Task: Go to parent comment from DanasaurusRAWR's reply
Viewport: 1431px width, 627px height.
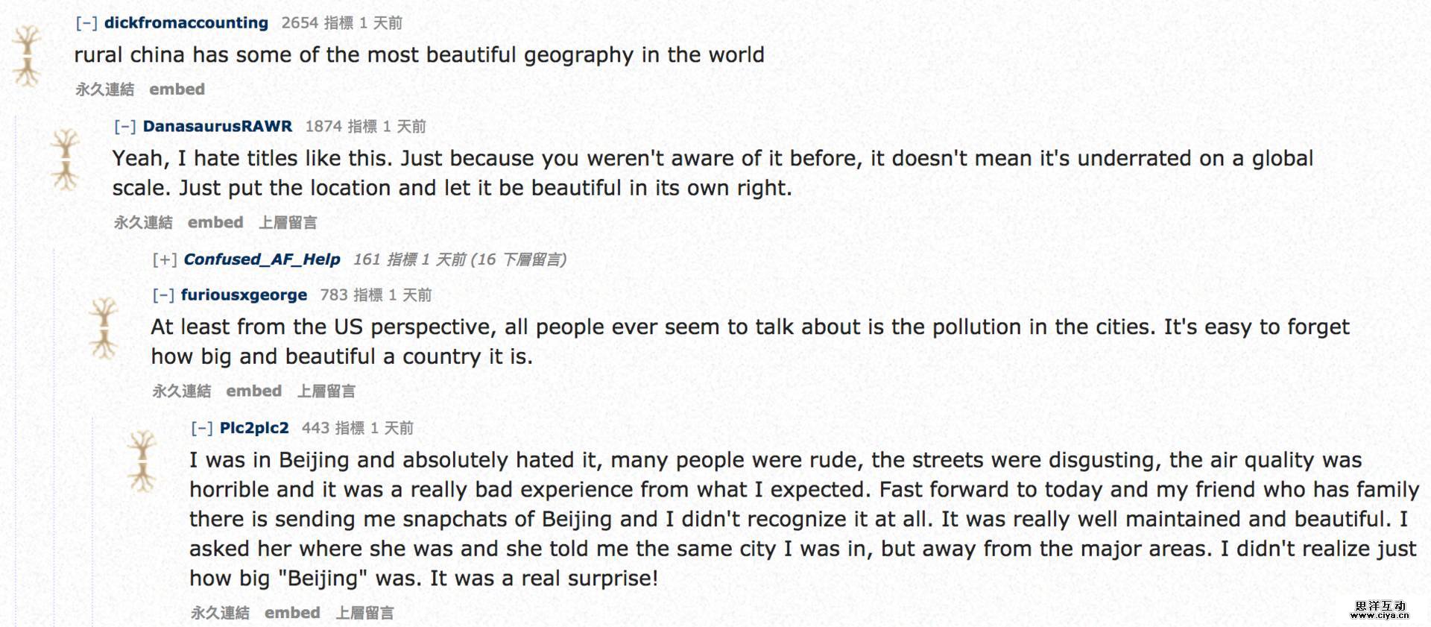Action: pos(288,222)
